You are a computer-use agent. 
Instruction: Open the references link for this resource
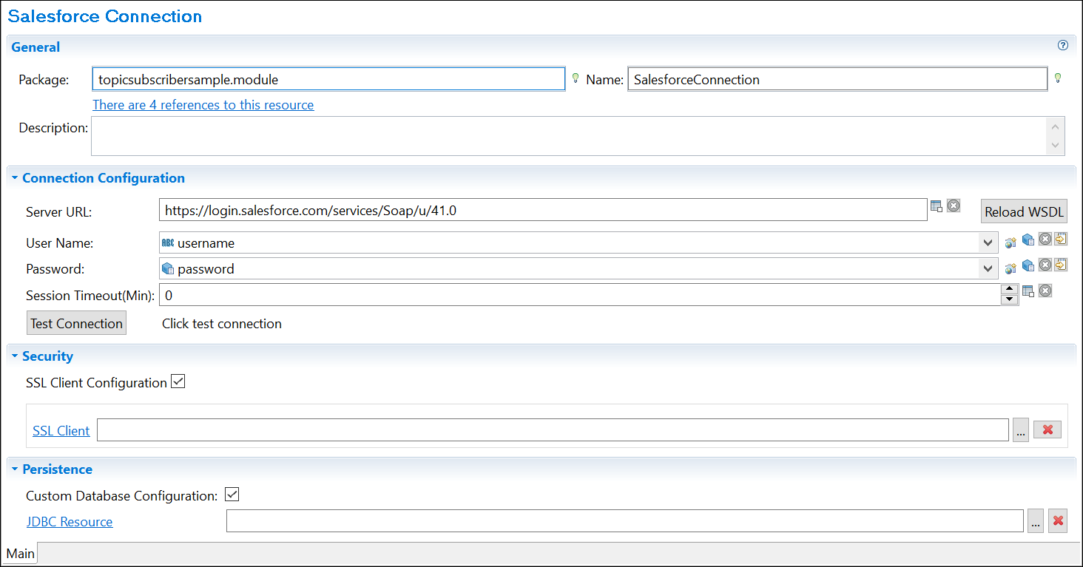click(x=203, y=104)
